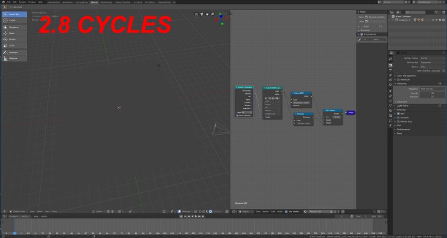
Task: Click the Blender logo icon in top bar
Action: [x=3, y=2]
